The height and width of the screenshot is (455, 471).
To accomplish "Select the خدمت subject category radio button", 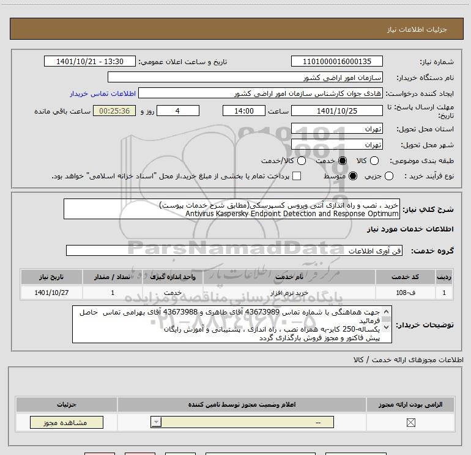I will pyautogui.click(x=343, y=161).
